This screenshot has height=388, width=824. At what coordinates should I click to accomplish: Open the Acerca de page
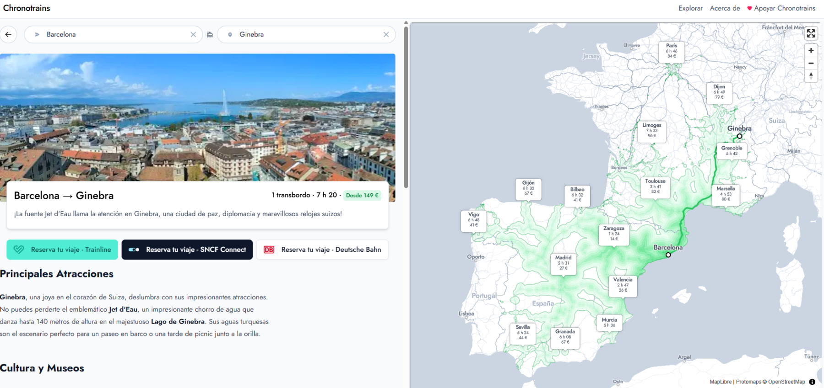tap(725, 8)
